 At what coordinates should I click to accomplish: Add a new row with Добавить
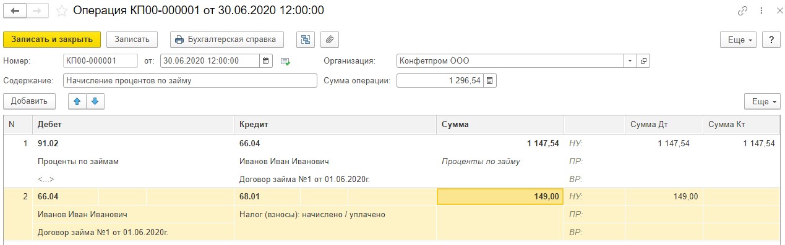(x=29, y=101)
